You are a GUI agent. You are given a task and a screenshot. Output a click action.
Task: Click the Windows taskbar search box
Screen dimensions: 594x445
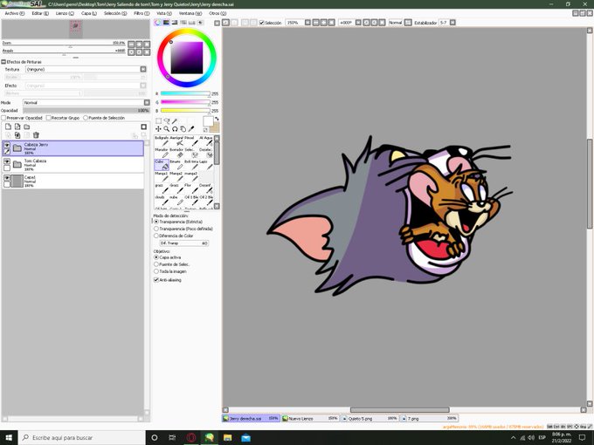pyautogui.click(x=81, y=438)
